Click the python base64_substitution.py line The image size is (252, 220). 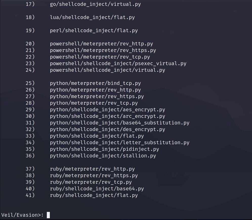[120, 123]
